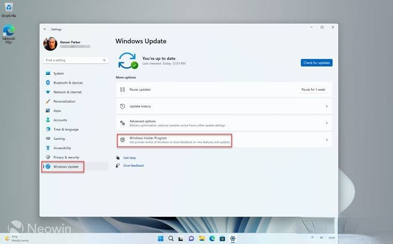Open taskbar Search magnifier
Screen dimensions: 393x244
pos(171,238)
